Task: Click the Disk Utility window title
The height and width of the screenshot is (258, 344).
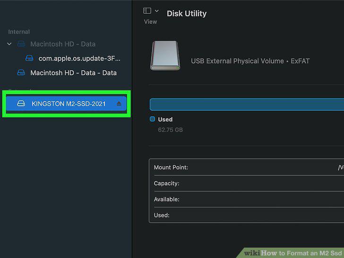Action: [187, 14]
